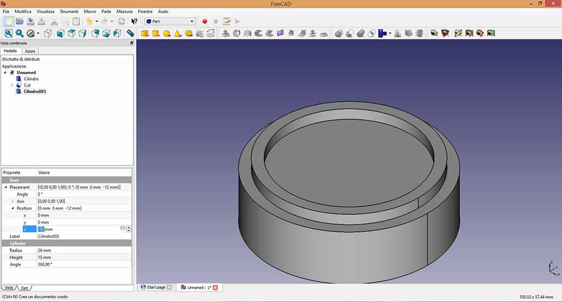Expand the Cut tree item
The image size is (562, 302).
pyautogui.click(x=12, y=85)
